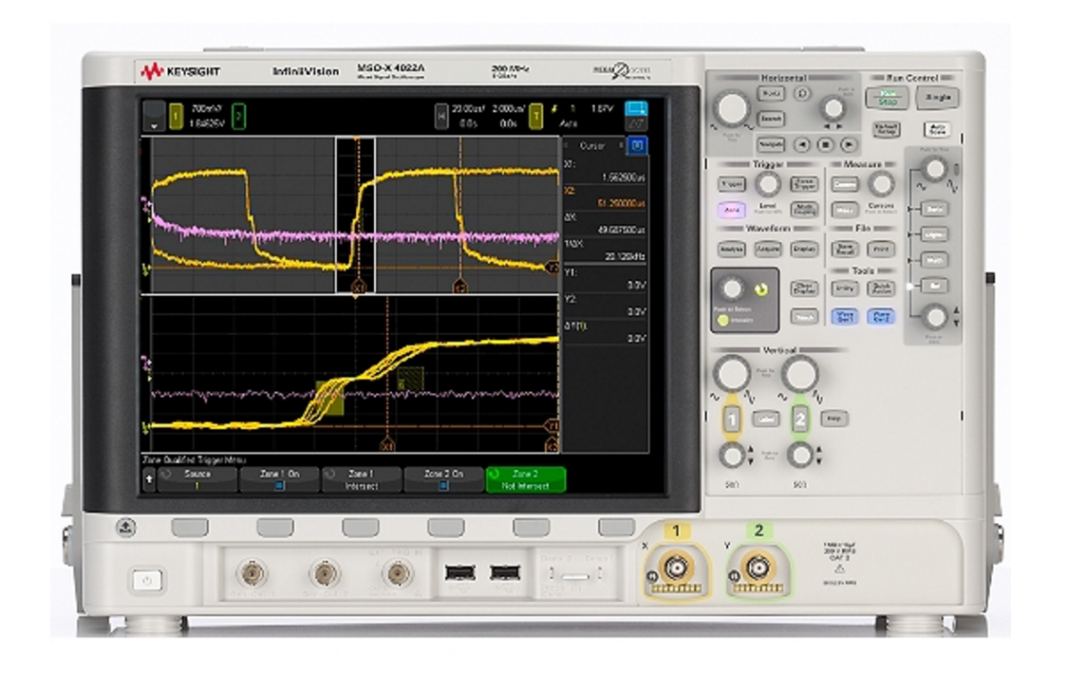Push the Cursors knob to select
1067x690 pixels.
pyautogui.click(x=881, y=184)
